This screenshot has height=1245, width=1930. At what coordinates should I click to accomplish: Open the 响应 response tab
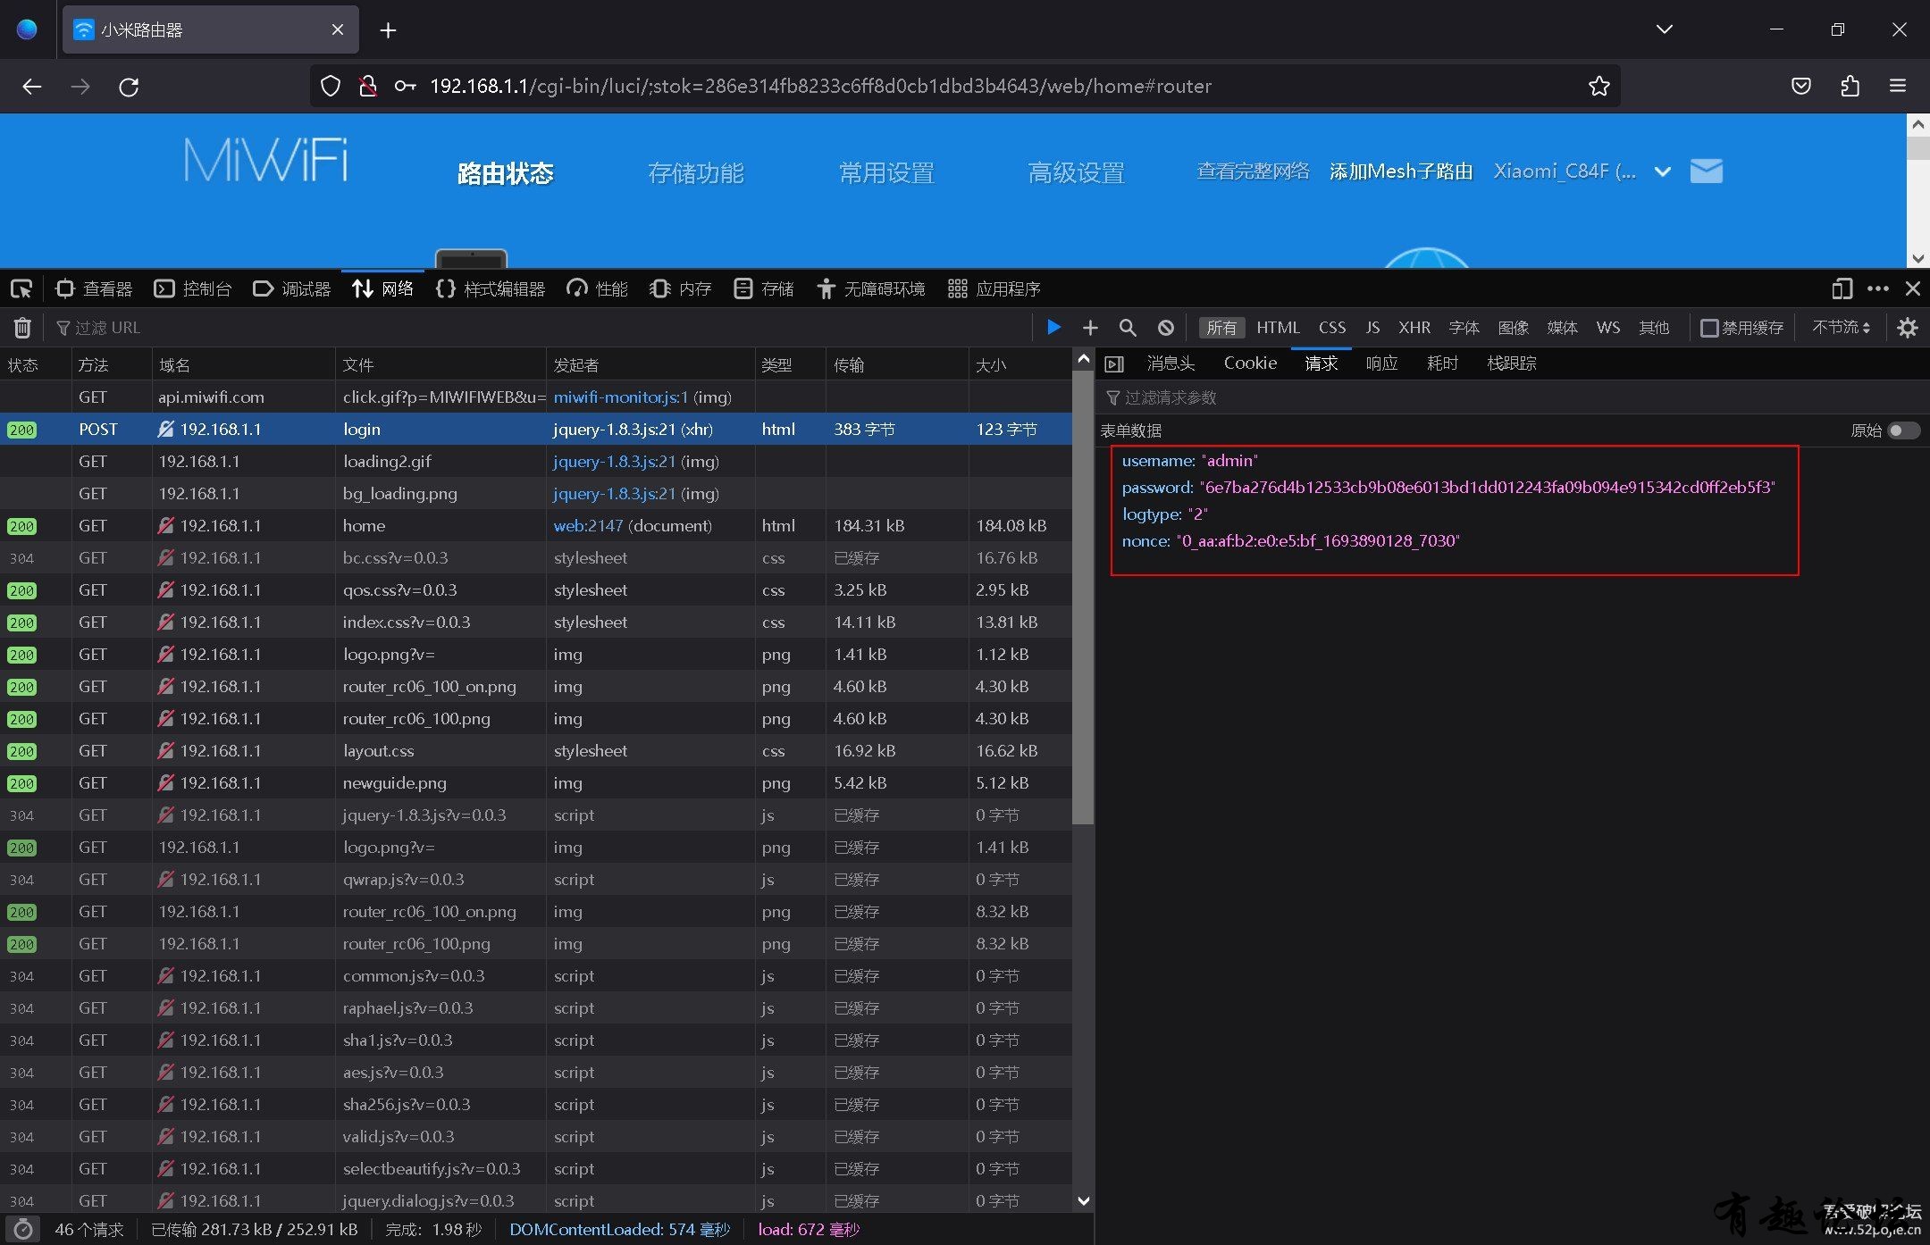pos(1381,363)
